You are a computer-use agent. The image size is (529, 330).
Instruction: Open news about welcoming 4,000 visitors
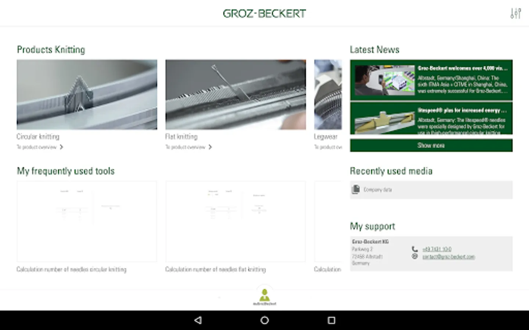click(431, 80)
